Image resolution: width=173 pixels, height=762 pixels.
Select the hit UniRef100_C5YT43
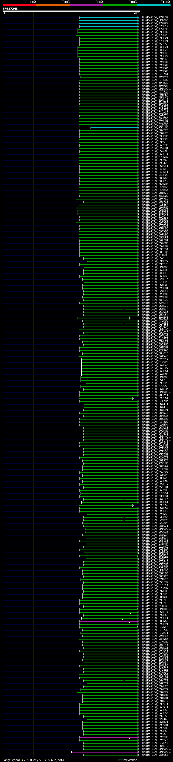tap(155, 645)
